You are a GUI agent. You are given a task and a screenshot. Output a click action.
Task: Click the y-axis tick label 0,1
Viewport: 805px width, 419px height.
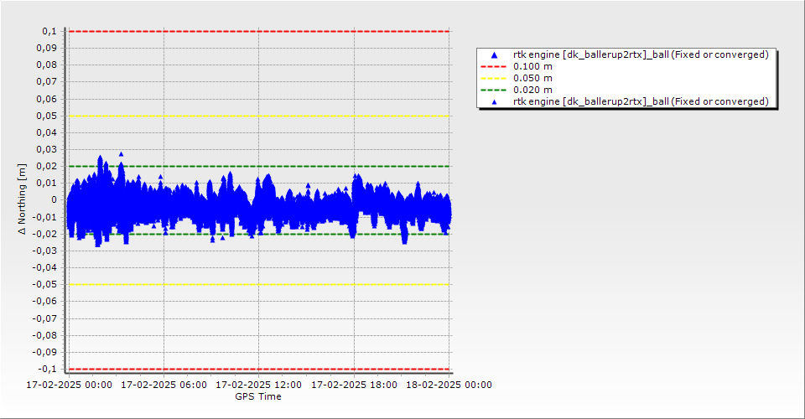pos(49,31)
